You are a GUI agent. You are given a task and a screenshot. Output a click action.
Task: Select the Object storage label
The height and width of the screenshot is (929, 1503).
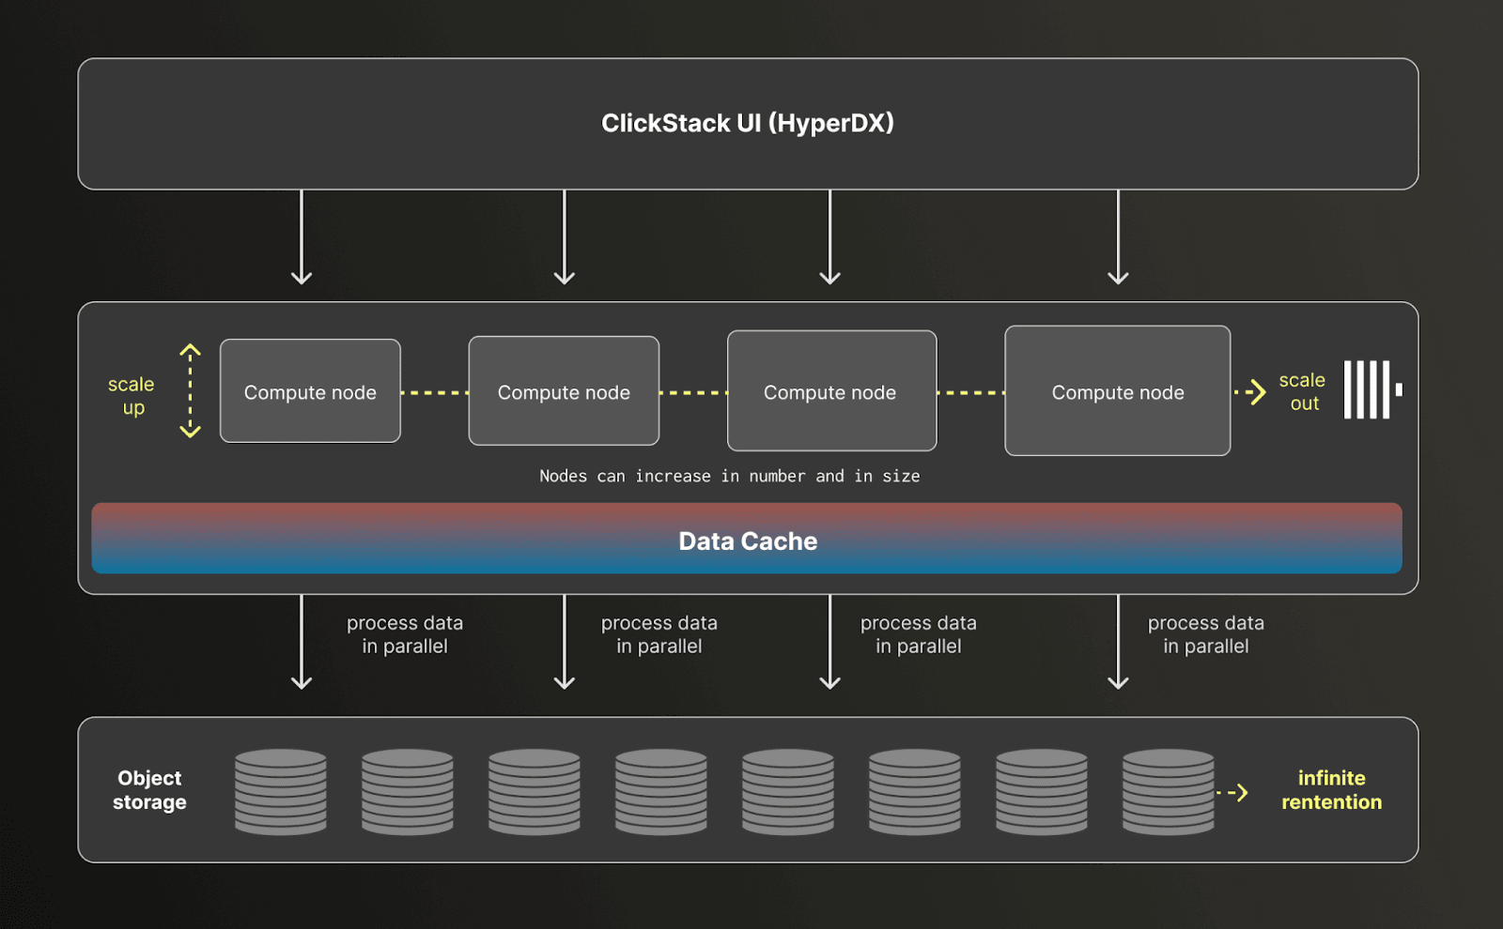[x=150, y=791]
